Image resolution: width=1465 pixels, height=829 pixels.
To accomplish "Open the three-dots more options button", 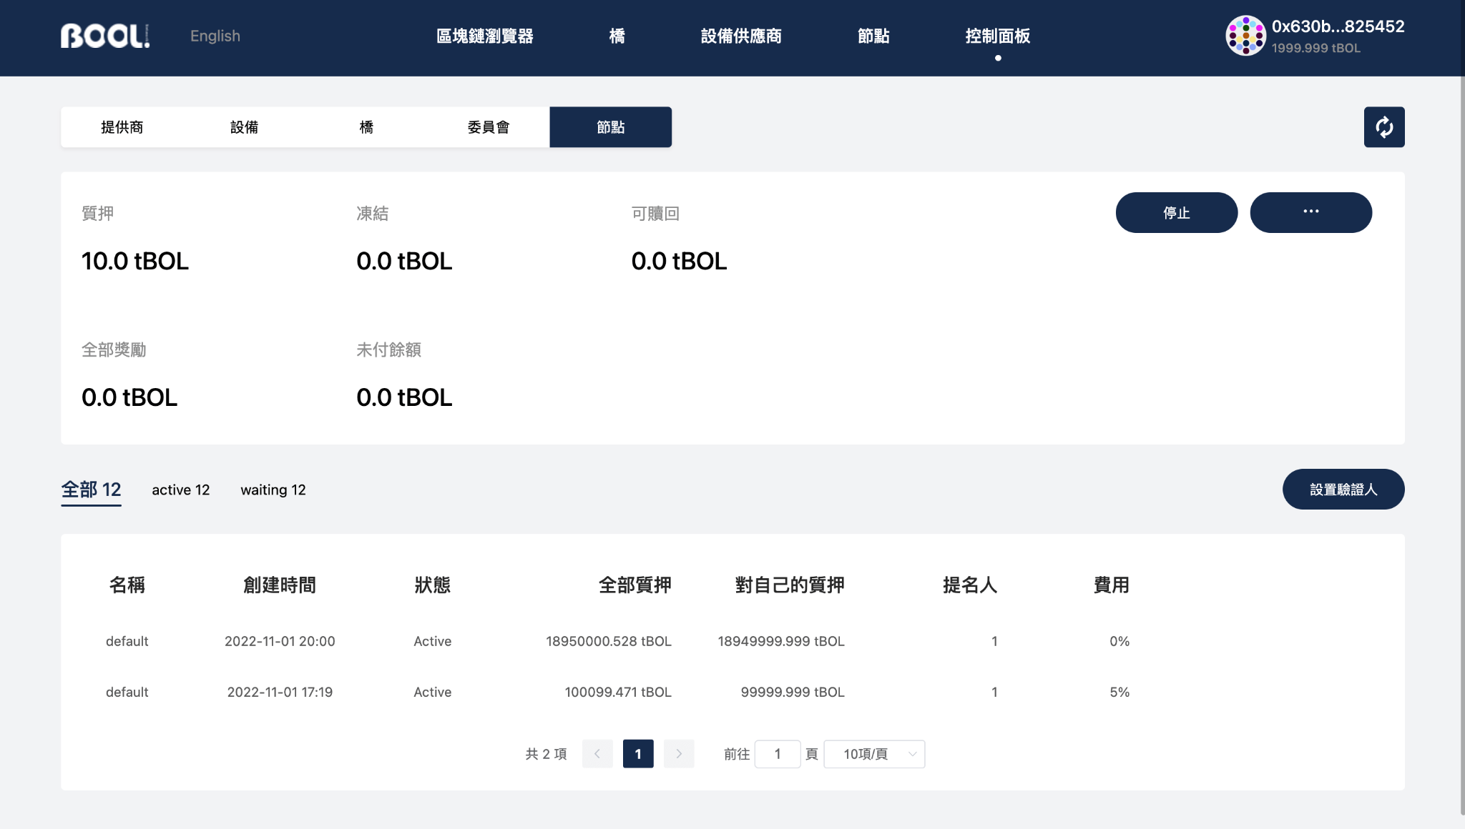I will pyautogui.click(x=1310, y=212).
